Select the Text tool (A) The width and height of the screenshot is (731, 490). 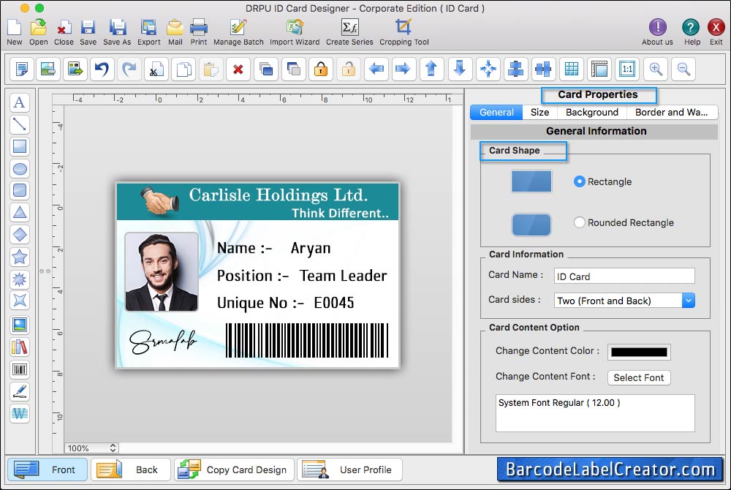pos(20,102)
